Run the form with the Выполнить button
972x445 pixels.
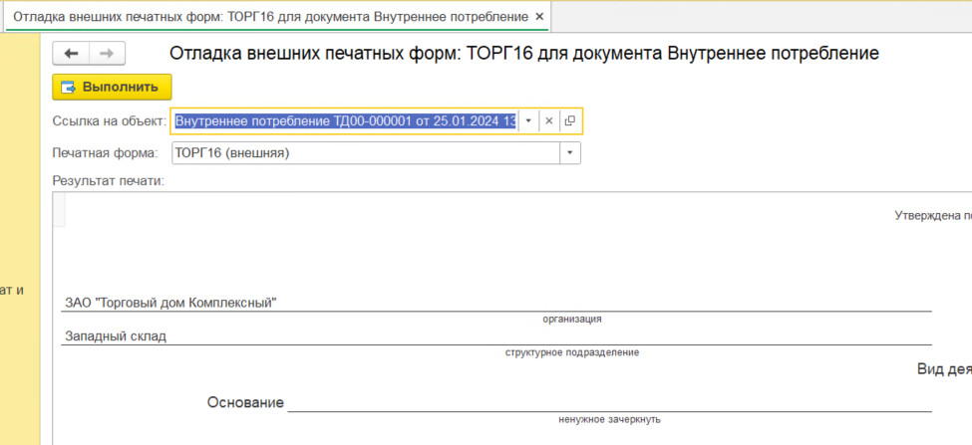point(112,88)
